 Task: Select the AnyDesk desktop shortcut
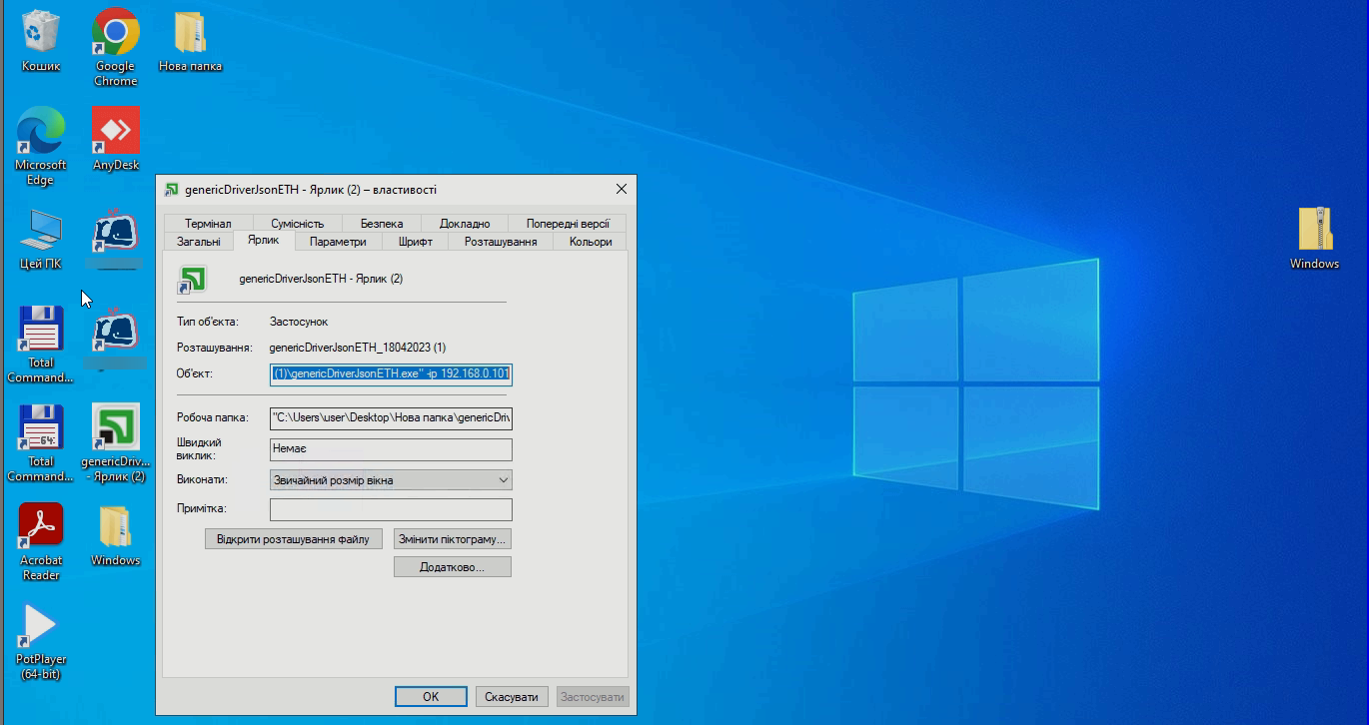[x=116, y=132]
